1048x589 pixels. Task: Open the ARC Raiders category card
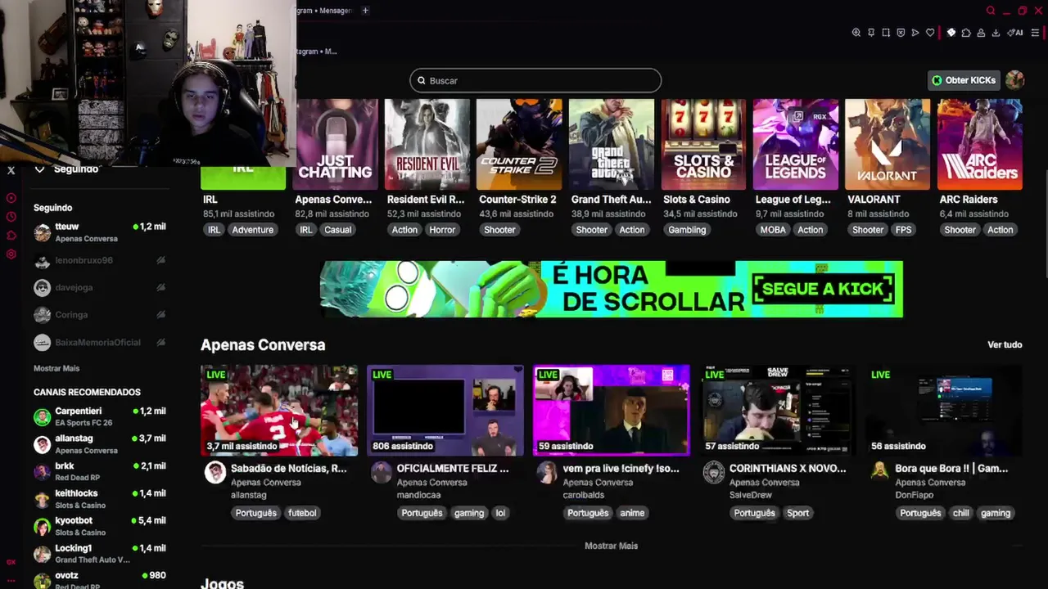click(980, 145)
